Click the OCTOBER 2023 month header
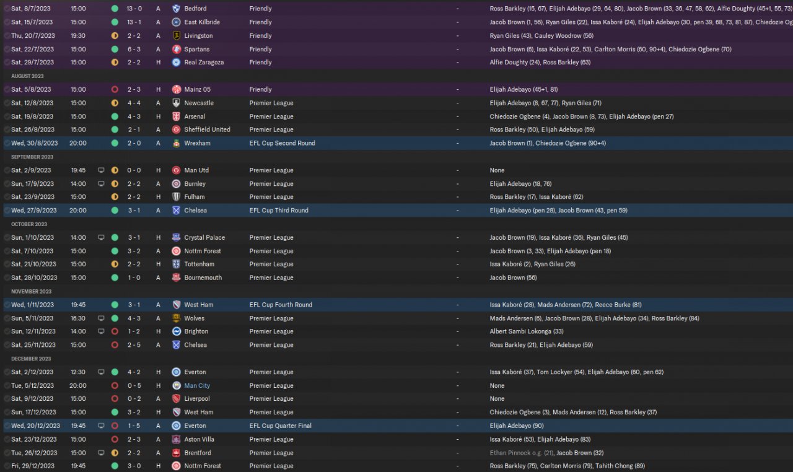This screenshot has width=793, height=472. click(x=29, y=224)
